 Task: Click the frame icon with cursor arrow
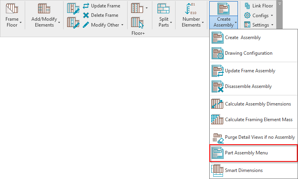[x=137, y=22]
